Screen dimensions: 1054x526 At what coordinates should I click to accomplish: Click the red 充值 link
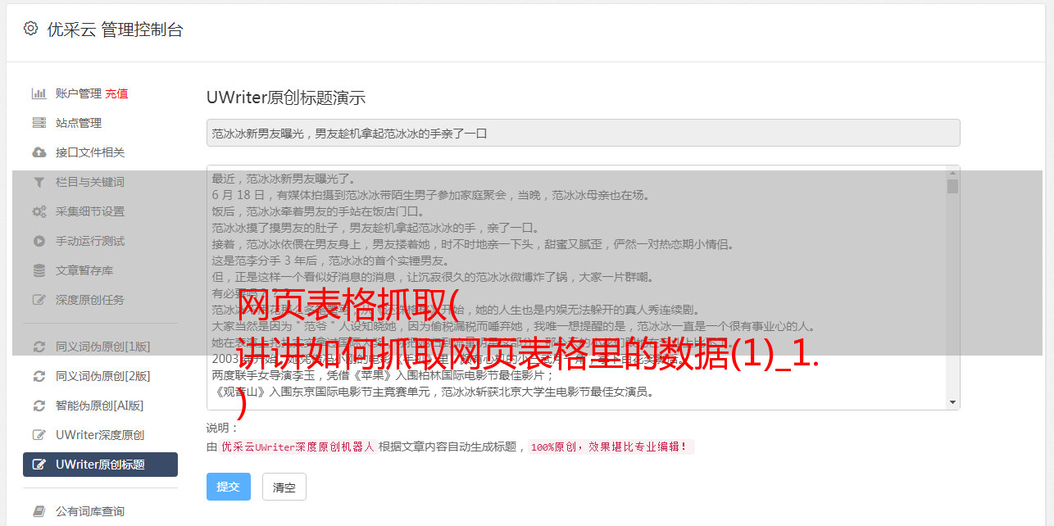pyautogui.click(x=116, y=93)
